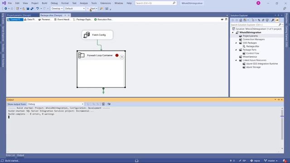The image size is (290, 163).
Task: Switch to the Package Explorer designer tab
Action: (x=82, y=19)
